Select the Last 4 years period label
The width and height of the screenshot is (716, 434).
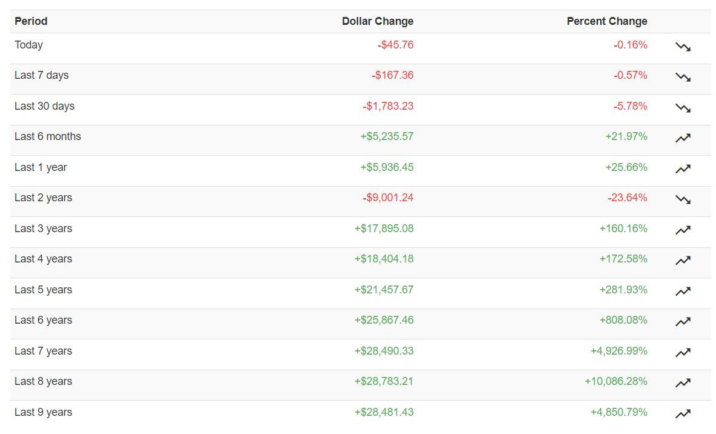(x=43, y=259)
